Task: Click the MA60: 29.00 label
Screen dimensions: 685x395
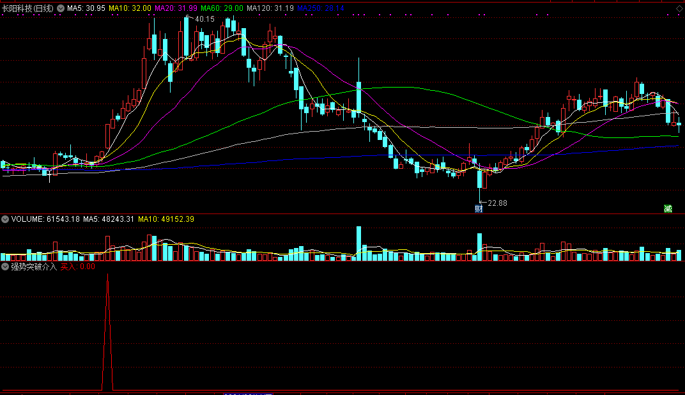Action: [x=222, y=8]
